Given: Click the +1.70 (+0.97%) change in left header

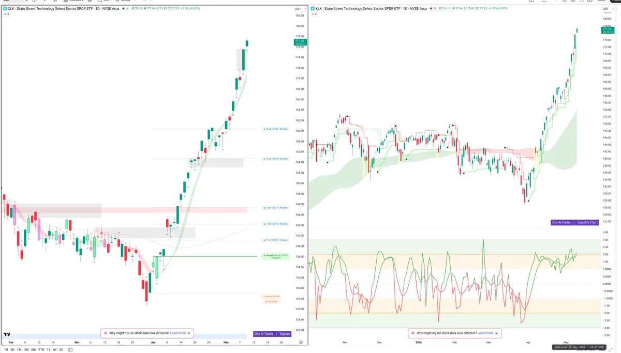Looking at the screenshot, I should [190, 8].
